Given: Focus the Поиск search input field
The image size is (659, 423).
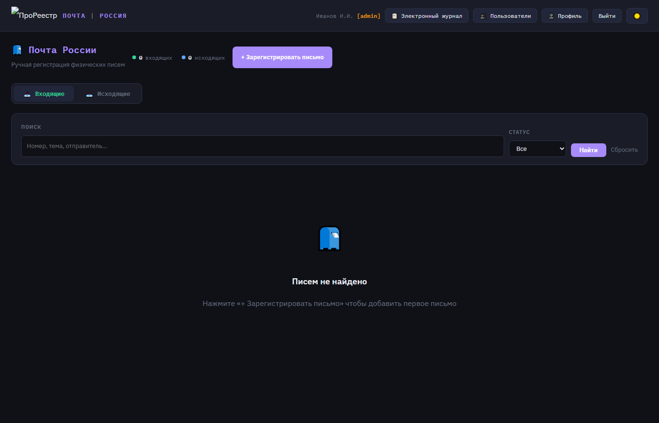Looking at the screenshot, I should pos(262,146).
